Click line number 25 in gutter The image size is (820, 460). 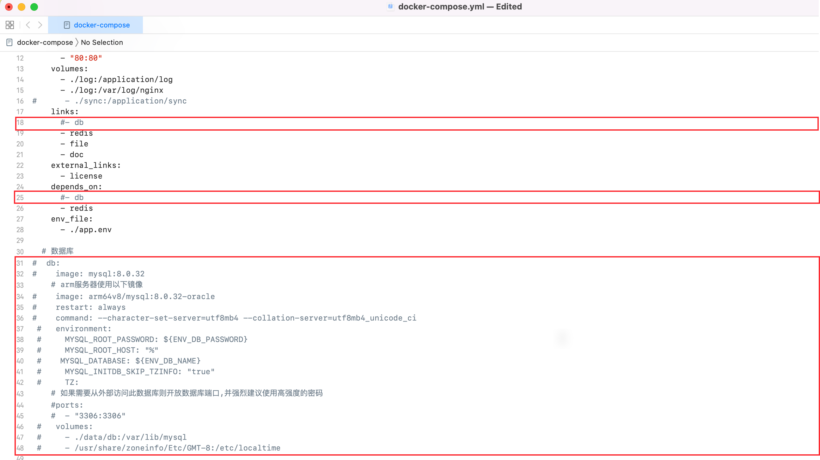[x=20, y=197]
